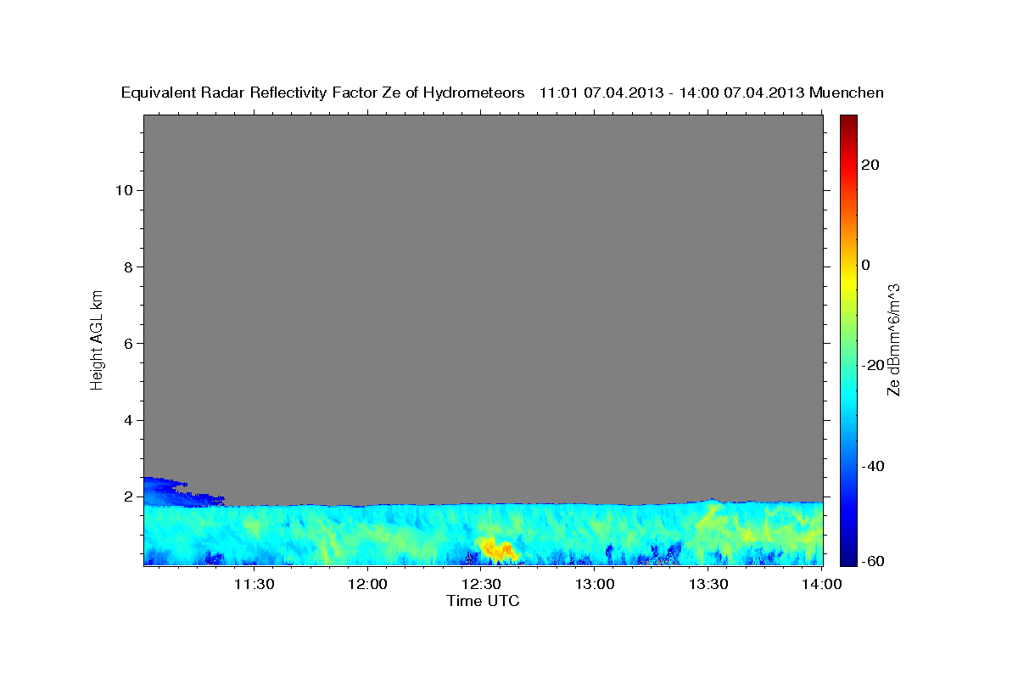This screenshot has width=1018, height=679.
Task: Click the 'Time UTC' axis label
Action: coord(483,601)
